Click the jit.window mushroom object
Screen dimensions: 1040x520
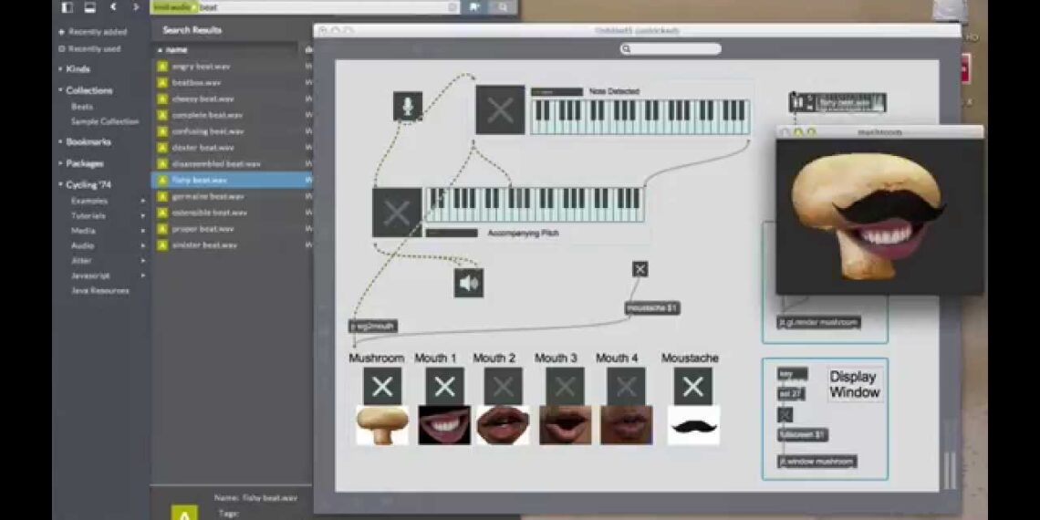pos(817,462)
